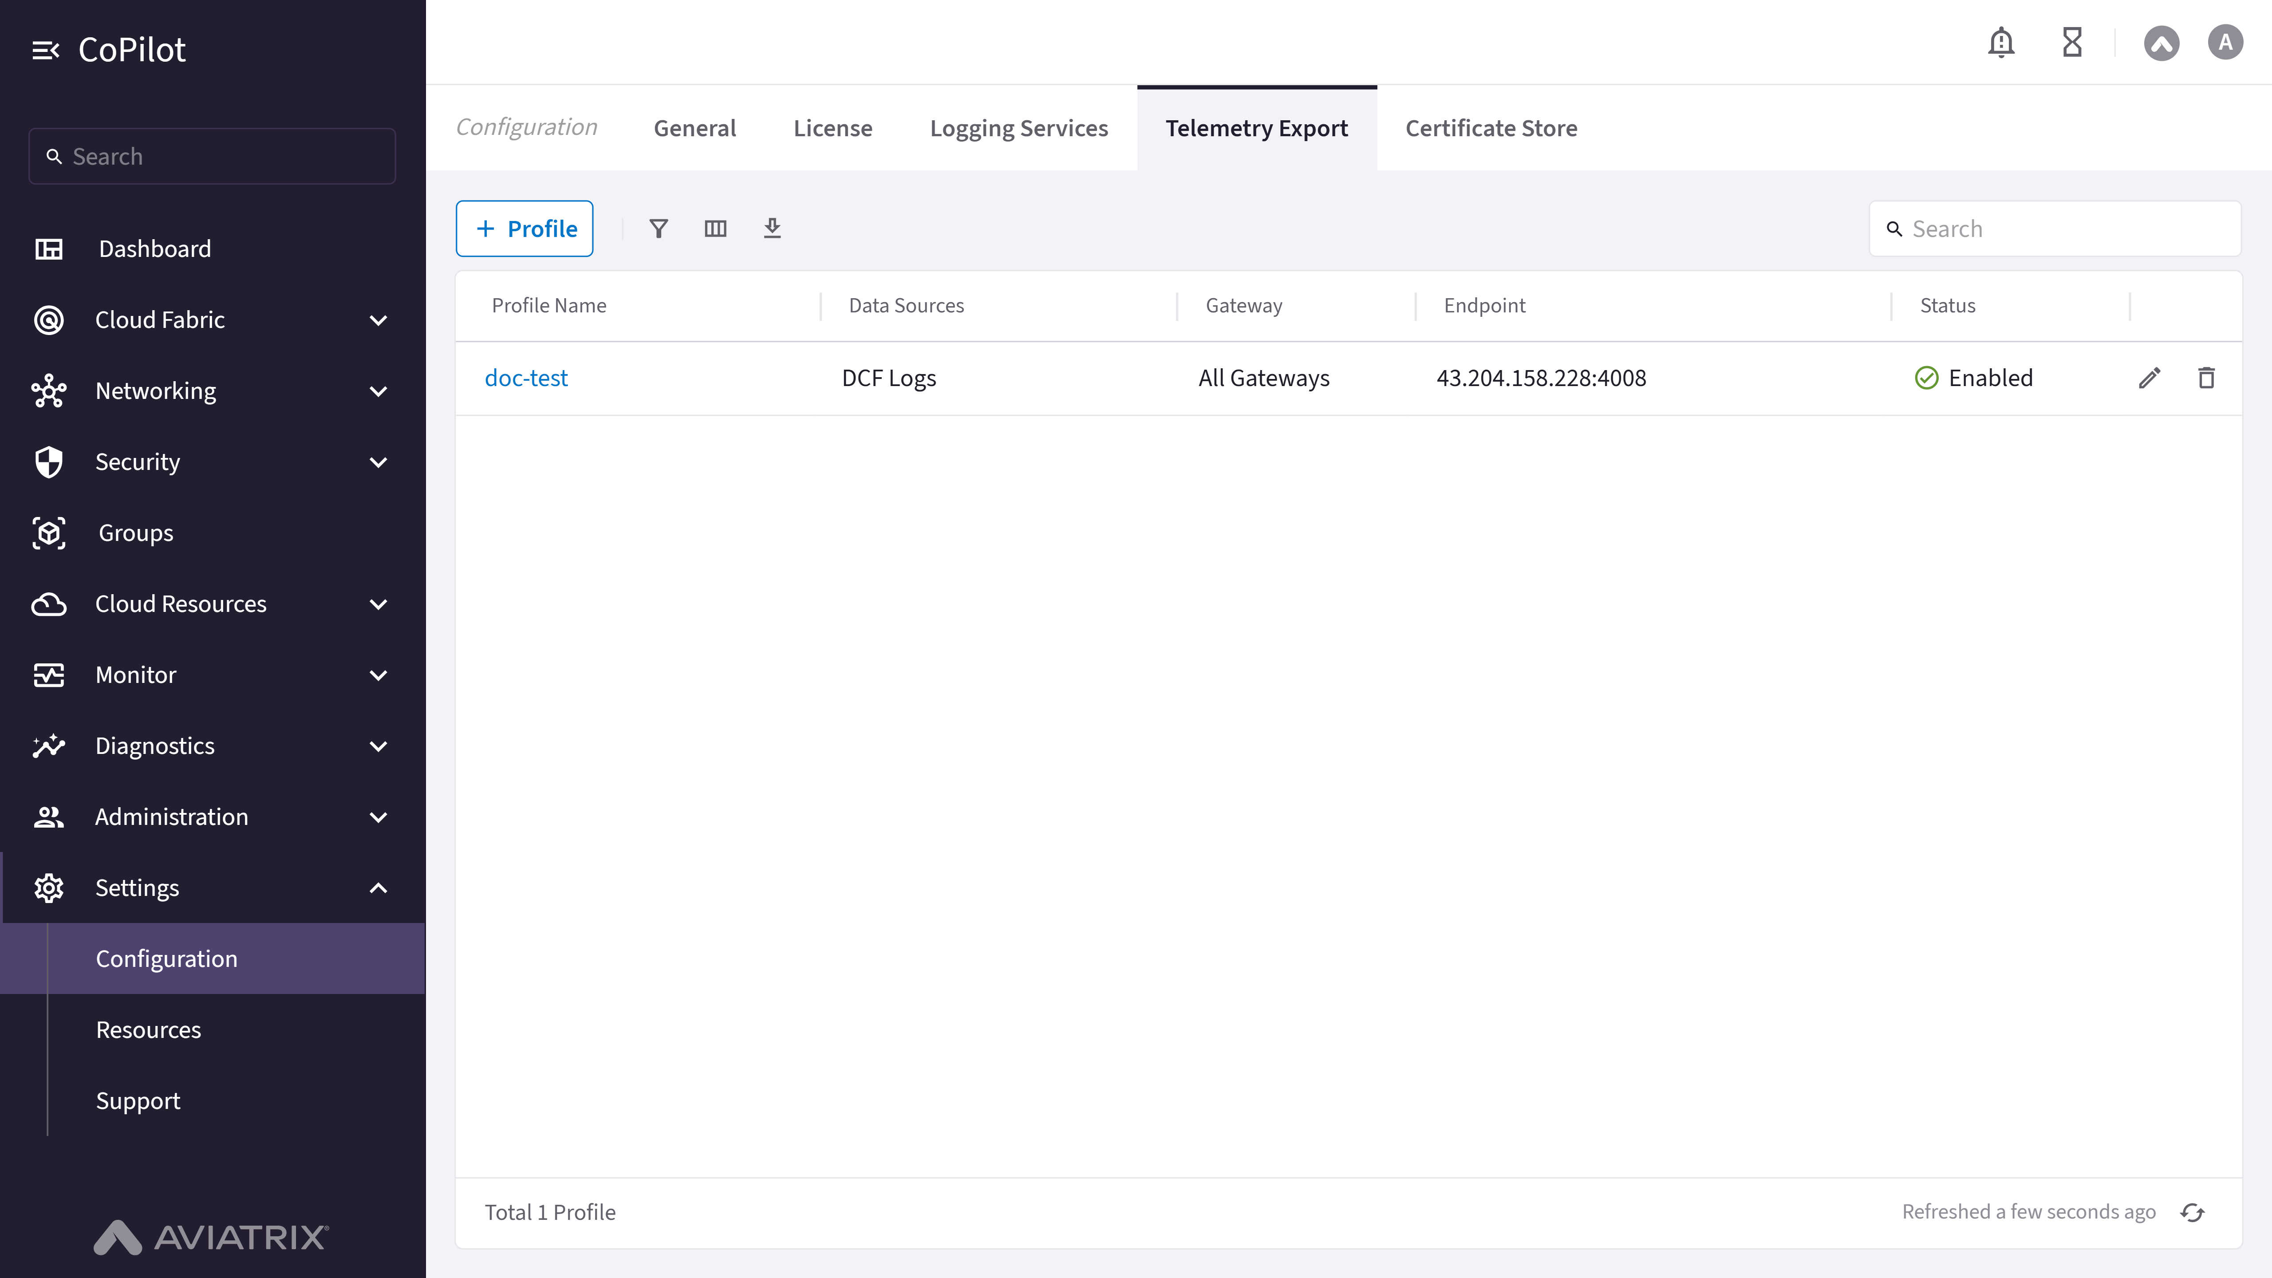2272x1278 pixels.
Task: Click the Security shield icon
Action: (x=48, y=462)
